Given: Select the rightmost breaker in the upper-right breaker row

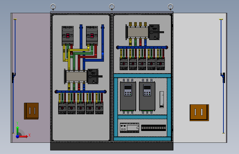Looking at the screenshot, I should coord(161,64).
